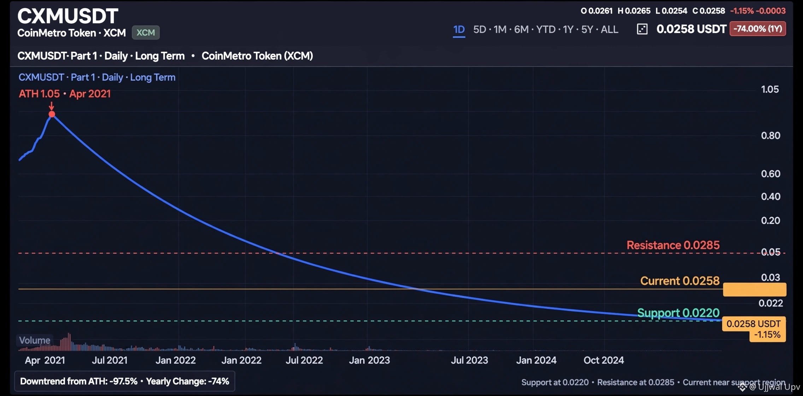Click the blue CXMUSDT Part 1 legend label

(x=97, y=77)
